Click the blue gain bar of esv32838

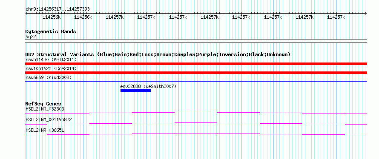[x=135, y=91]
